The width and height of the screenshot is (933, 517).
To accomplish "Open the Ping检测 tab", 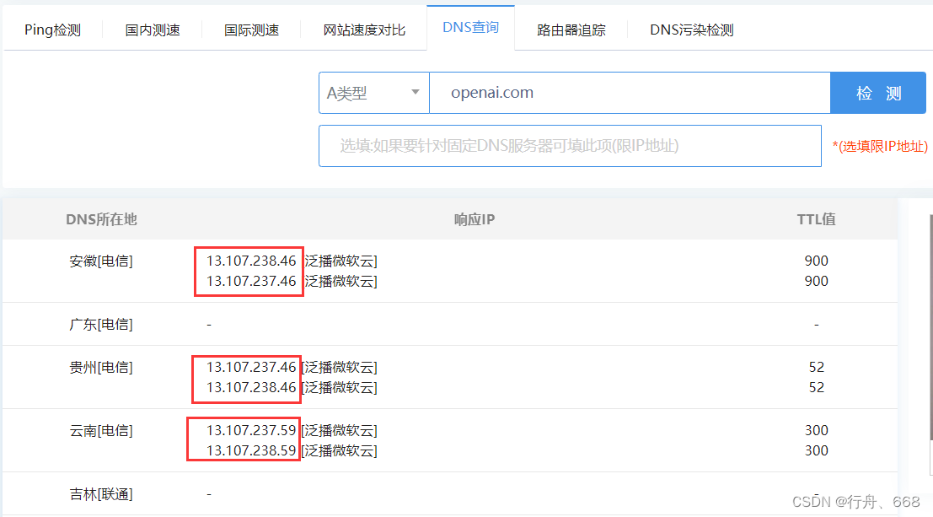I will [x=52, y=30].
